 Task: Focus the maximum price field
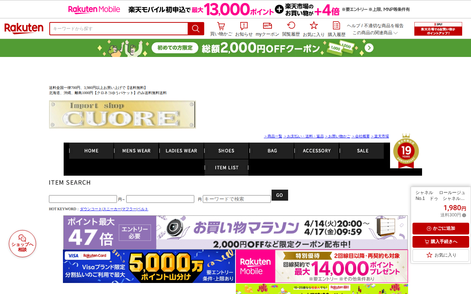click(160, 199)
